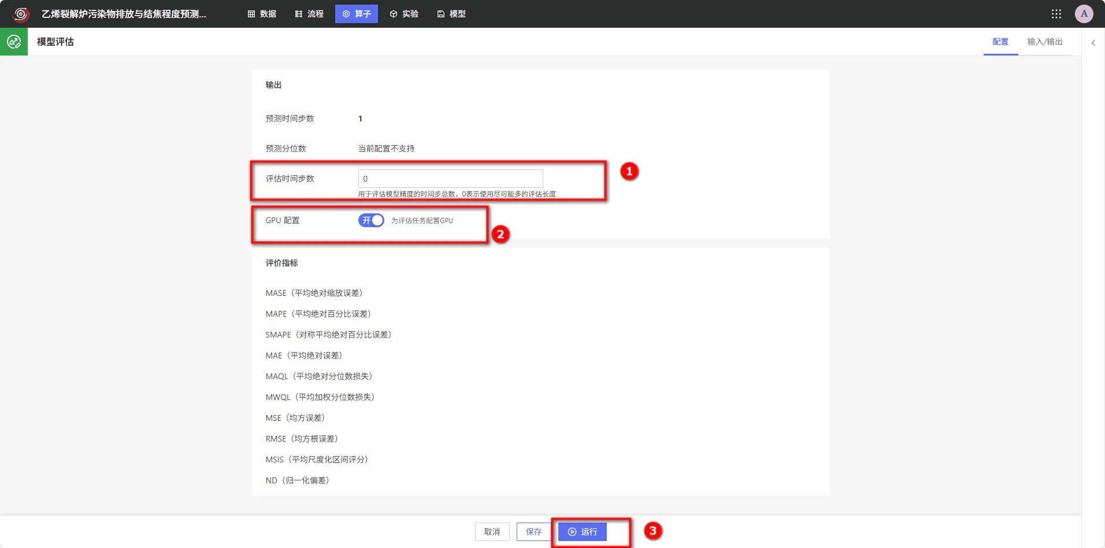Run the evaluation with 运行 button
The image size is (1105, 548).
coord(583,532)
